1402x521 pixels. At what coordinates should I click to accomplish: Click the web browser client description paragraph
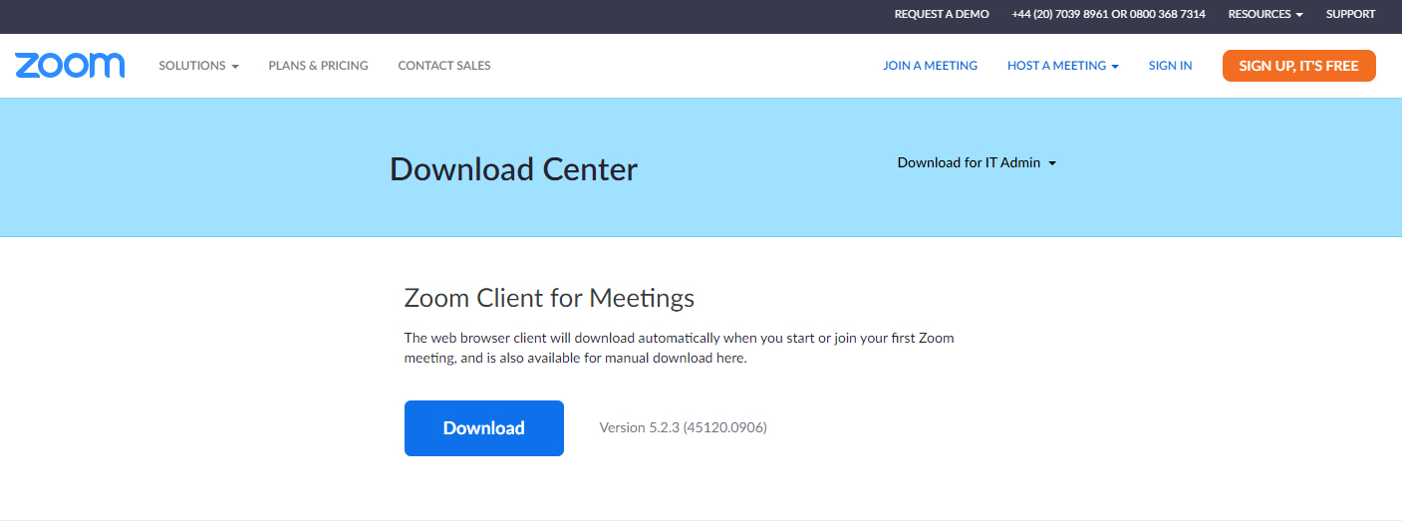pyautogui.click(x=679, y=348)
